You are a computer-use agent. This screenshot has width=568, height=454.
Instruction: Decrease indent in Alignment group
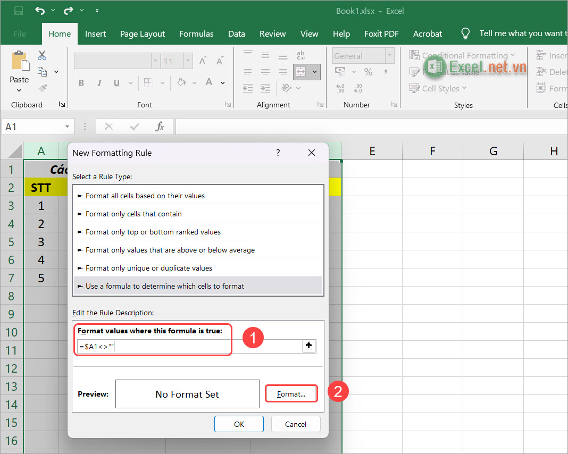click(248, 88)
